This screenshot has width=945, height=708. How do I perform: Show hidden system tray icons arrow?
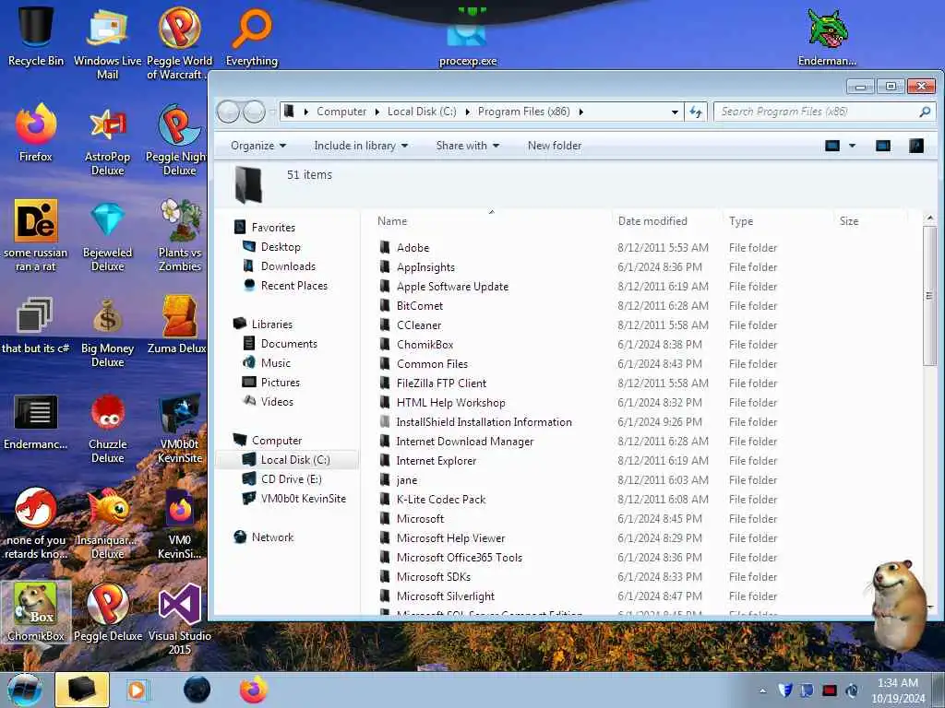click(762, 690)
